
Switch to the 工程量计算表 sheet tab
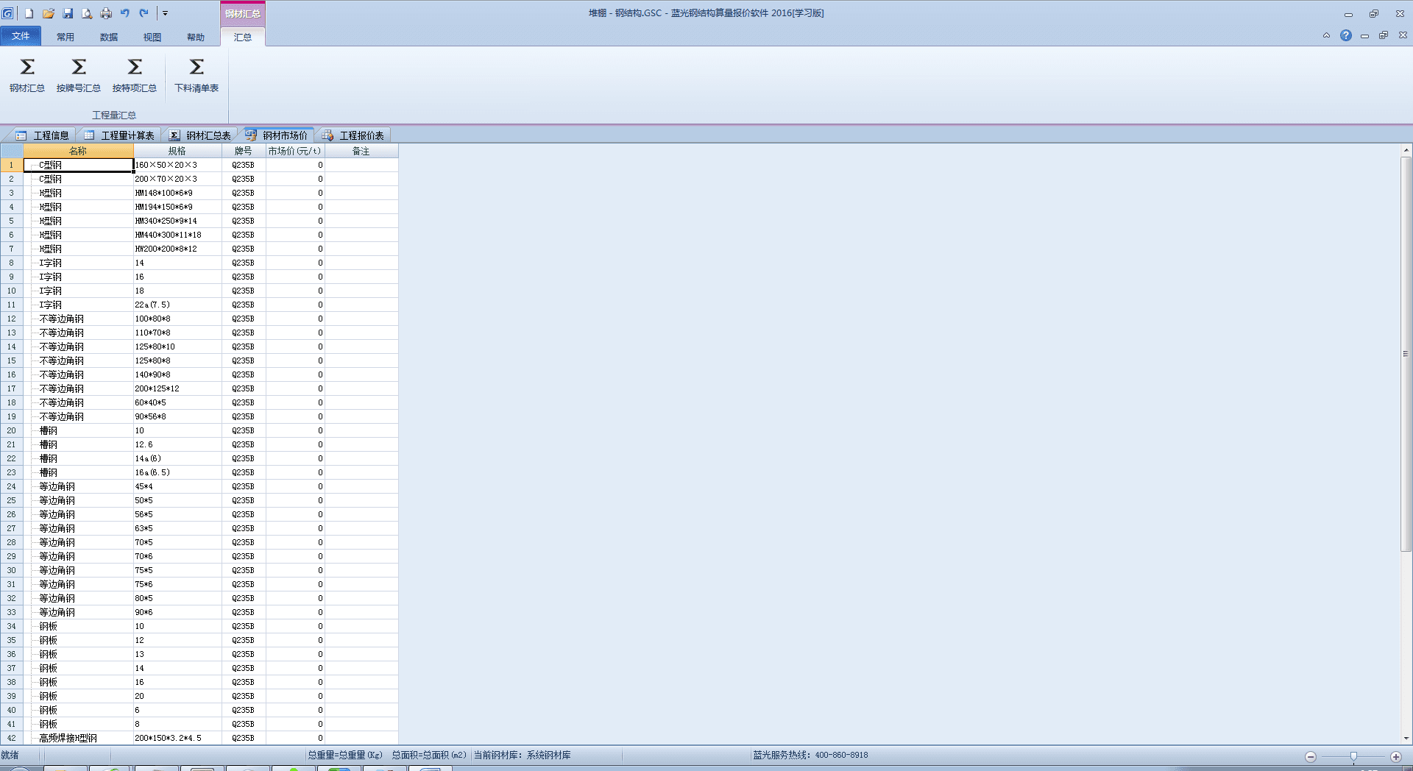coord(120,135)
